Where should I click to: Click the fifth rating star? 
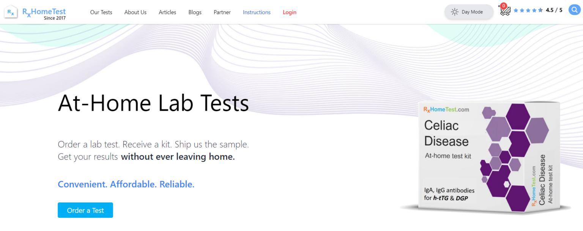540,10
